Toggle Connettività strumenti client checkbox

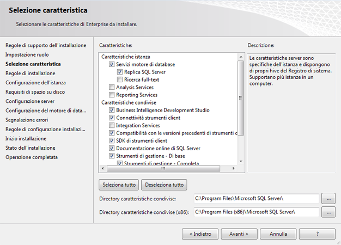112,118
